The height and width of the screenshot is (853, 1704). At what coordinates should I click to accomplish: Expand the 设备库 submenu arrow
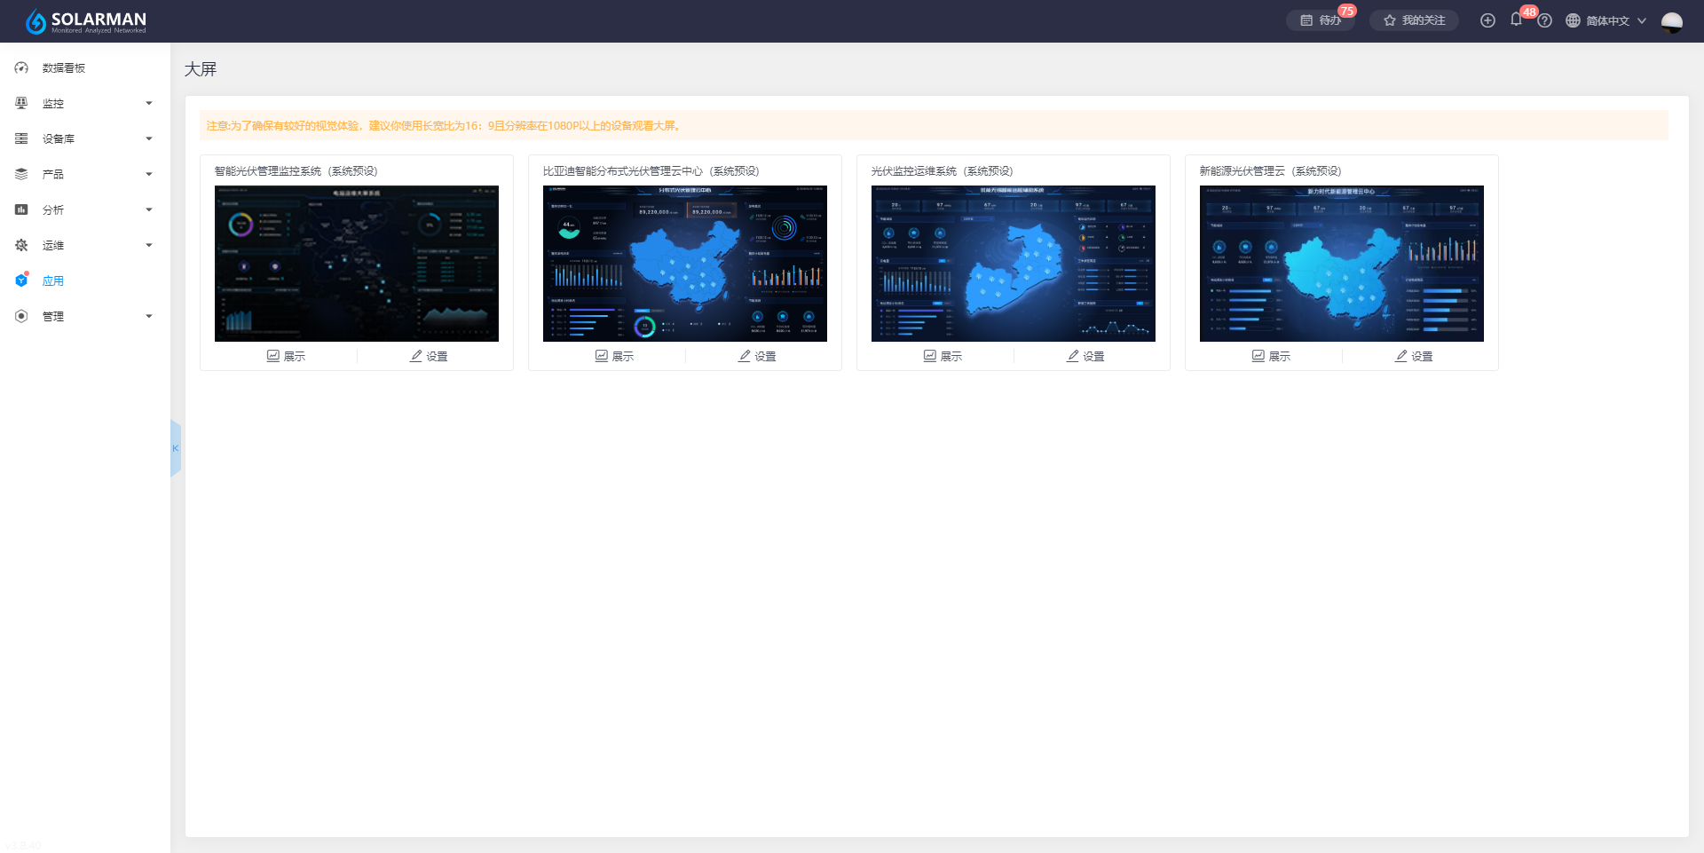tap(149, 138)
